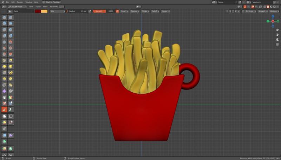Screen dimensions: 281x160
Task: Toggle X-ray display
Action: [x=260, y=7]
